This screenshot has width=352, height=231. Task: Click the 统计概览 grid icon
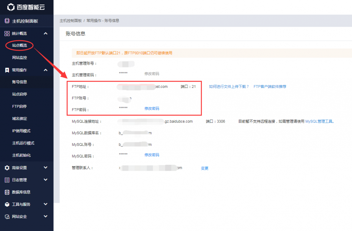(7, 33)
